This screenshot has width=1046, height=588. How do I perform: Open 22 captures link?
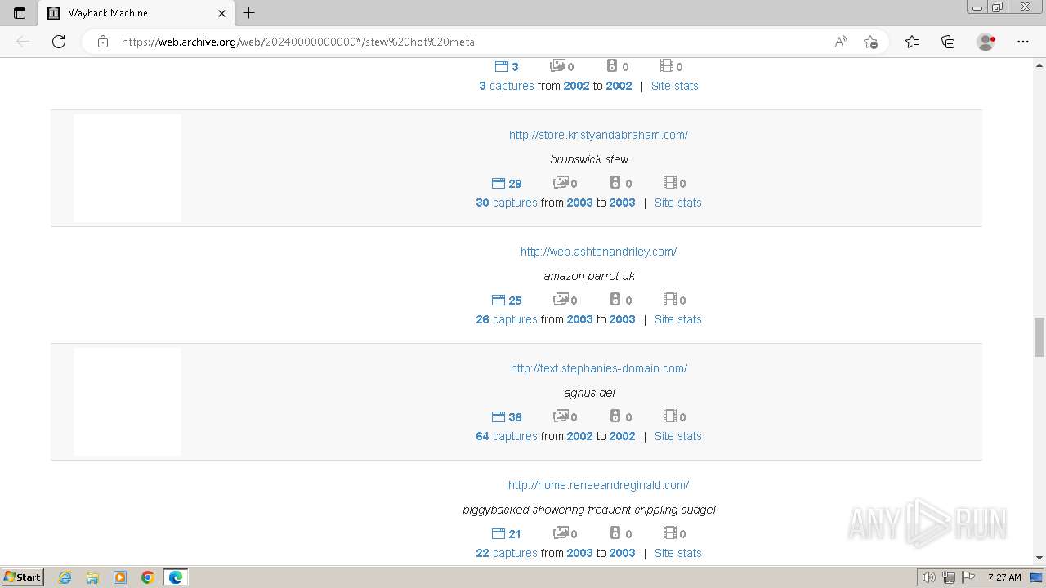(507, 553)
